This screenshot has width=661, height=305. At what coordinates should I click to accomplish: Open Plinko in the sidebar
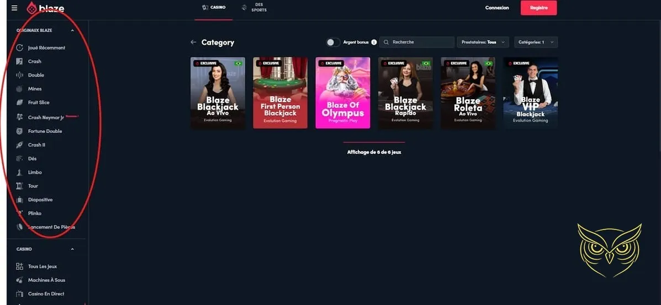(x=35, y=213)
